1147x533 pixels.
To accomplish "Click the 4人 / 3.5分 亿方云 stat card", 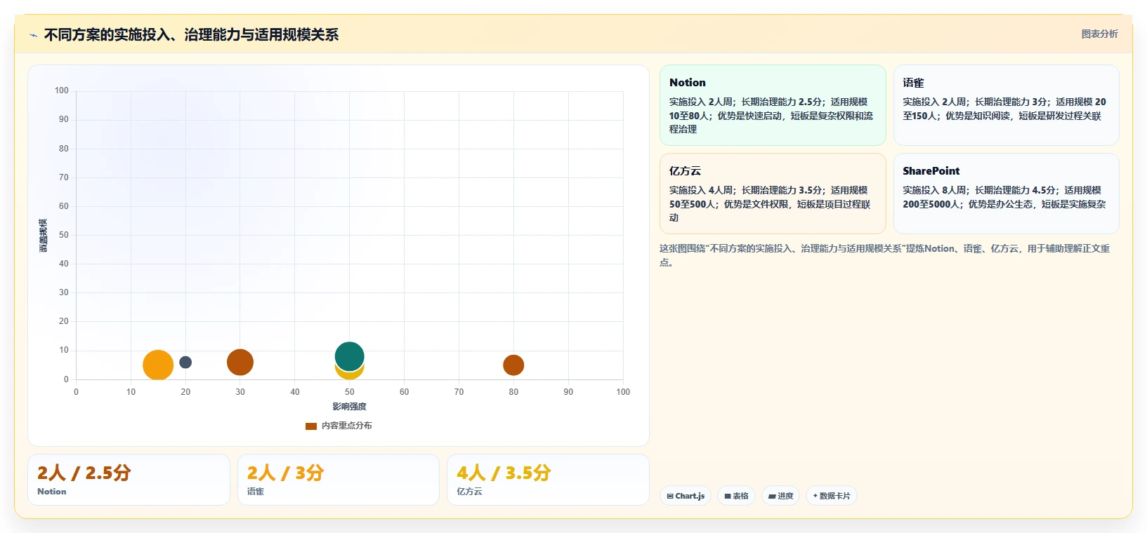I will click(548, 480).
